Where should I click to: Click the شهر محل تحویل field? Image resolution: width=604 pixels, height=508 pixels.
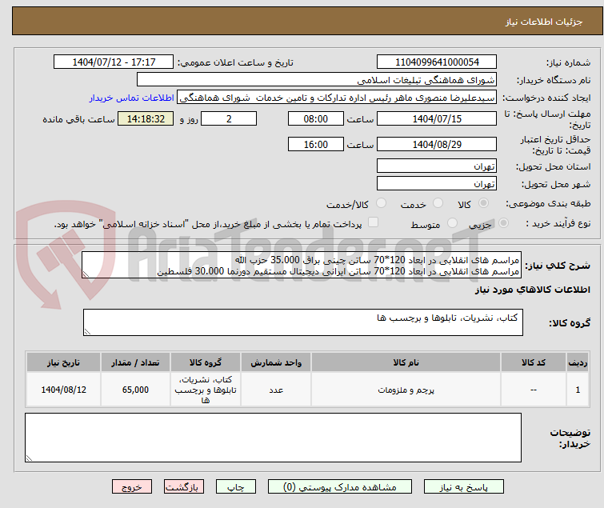(x=437, y=184)
